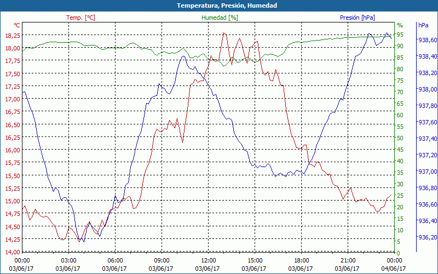The height and width of the screenshot is (274, 438).
Task: Click the '50' humidity axis value
Action: (x=400, y=138)
